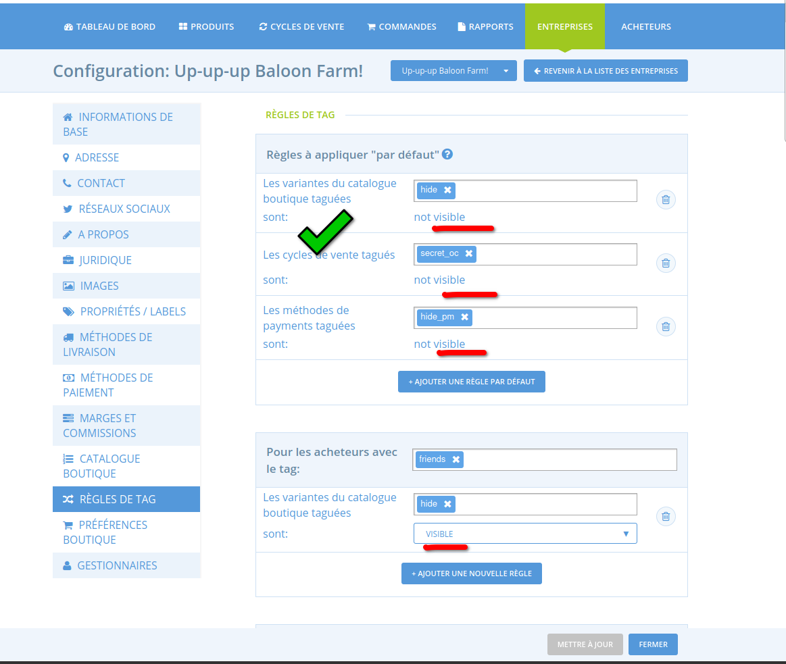This screenshot has width=786, height=664.
Task: Open Méthodes de paiement section
Action: pyautogui.click(x=126, y=385)
